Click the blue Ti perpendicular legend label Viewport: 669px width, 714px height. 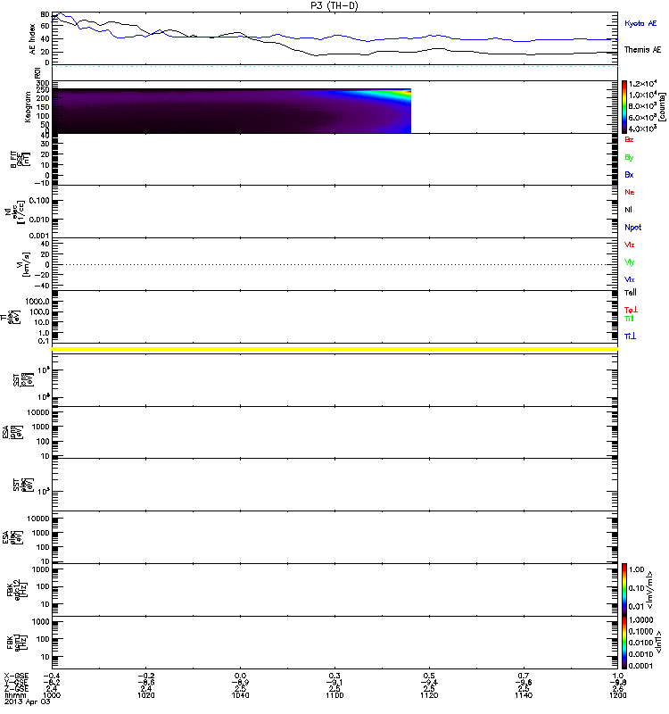click(630, 336)
